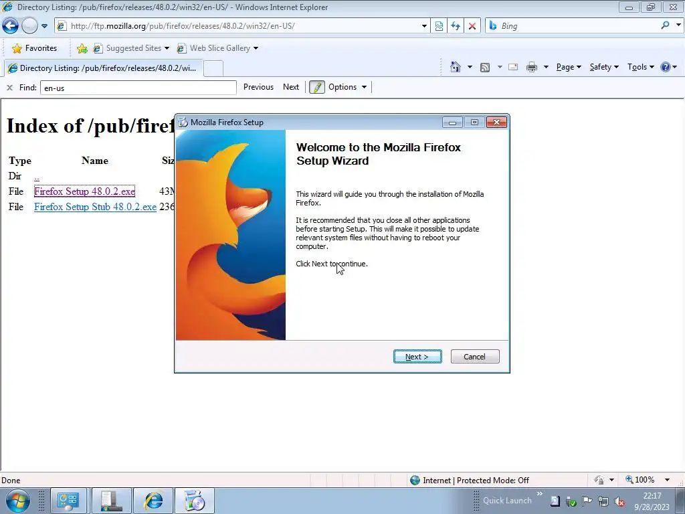
Task: Stop loading with the red X icon
Action: pos(472,26)
